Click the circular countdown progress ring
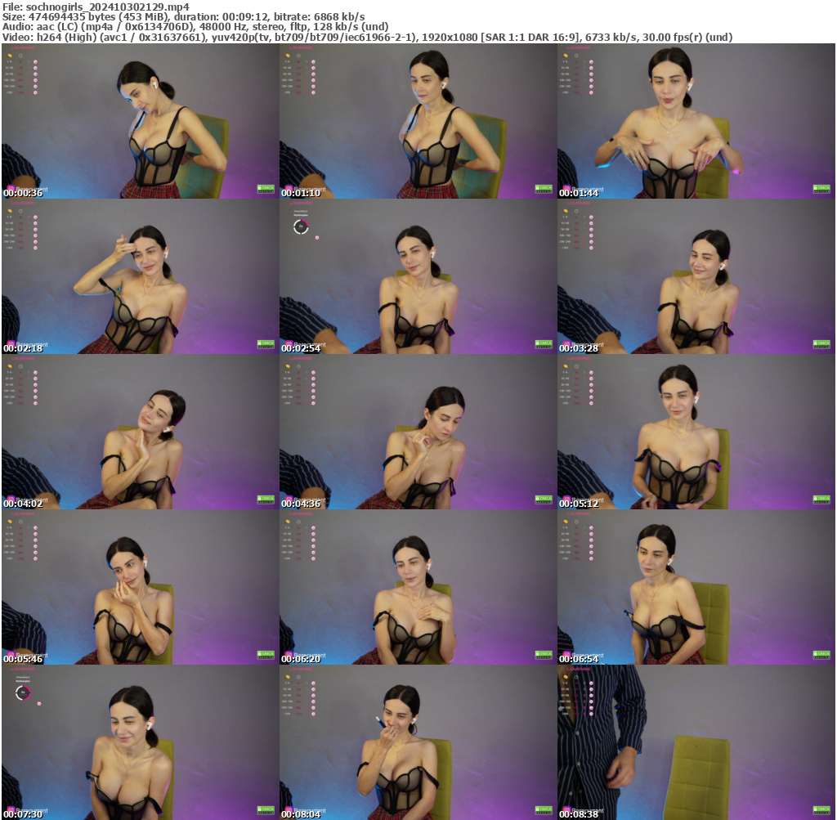The image size is (837, 820). [x=301, y=226]
